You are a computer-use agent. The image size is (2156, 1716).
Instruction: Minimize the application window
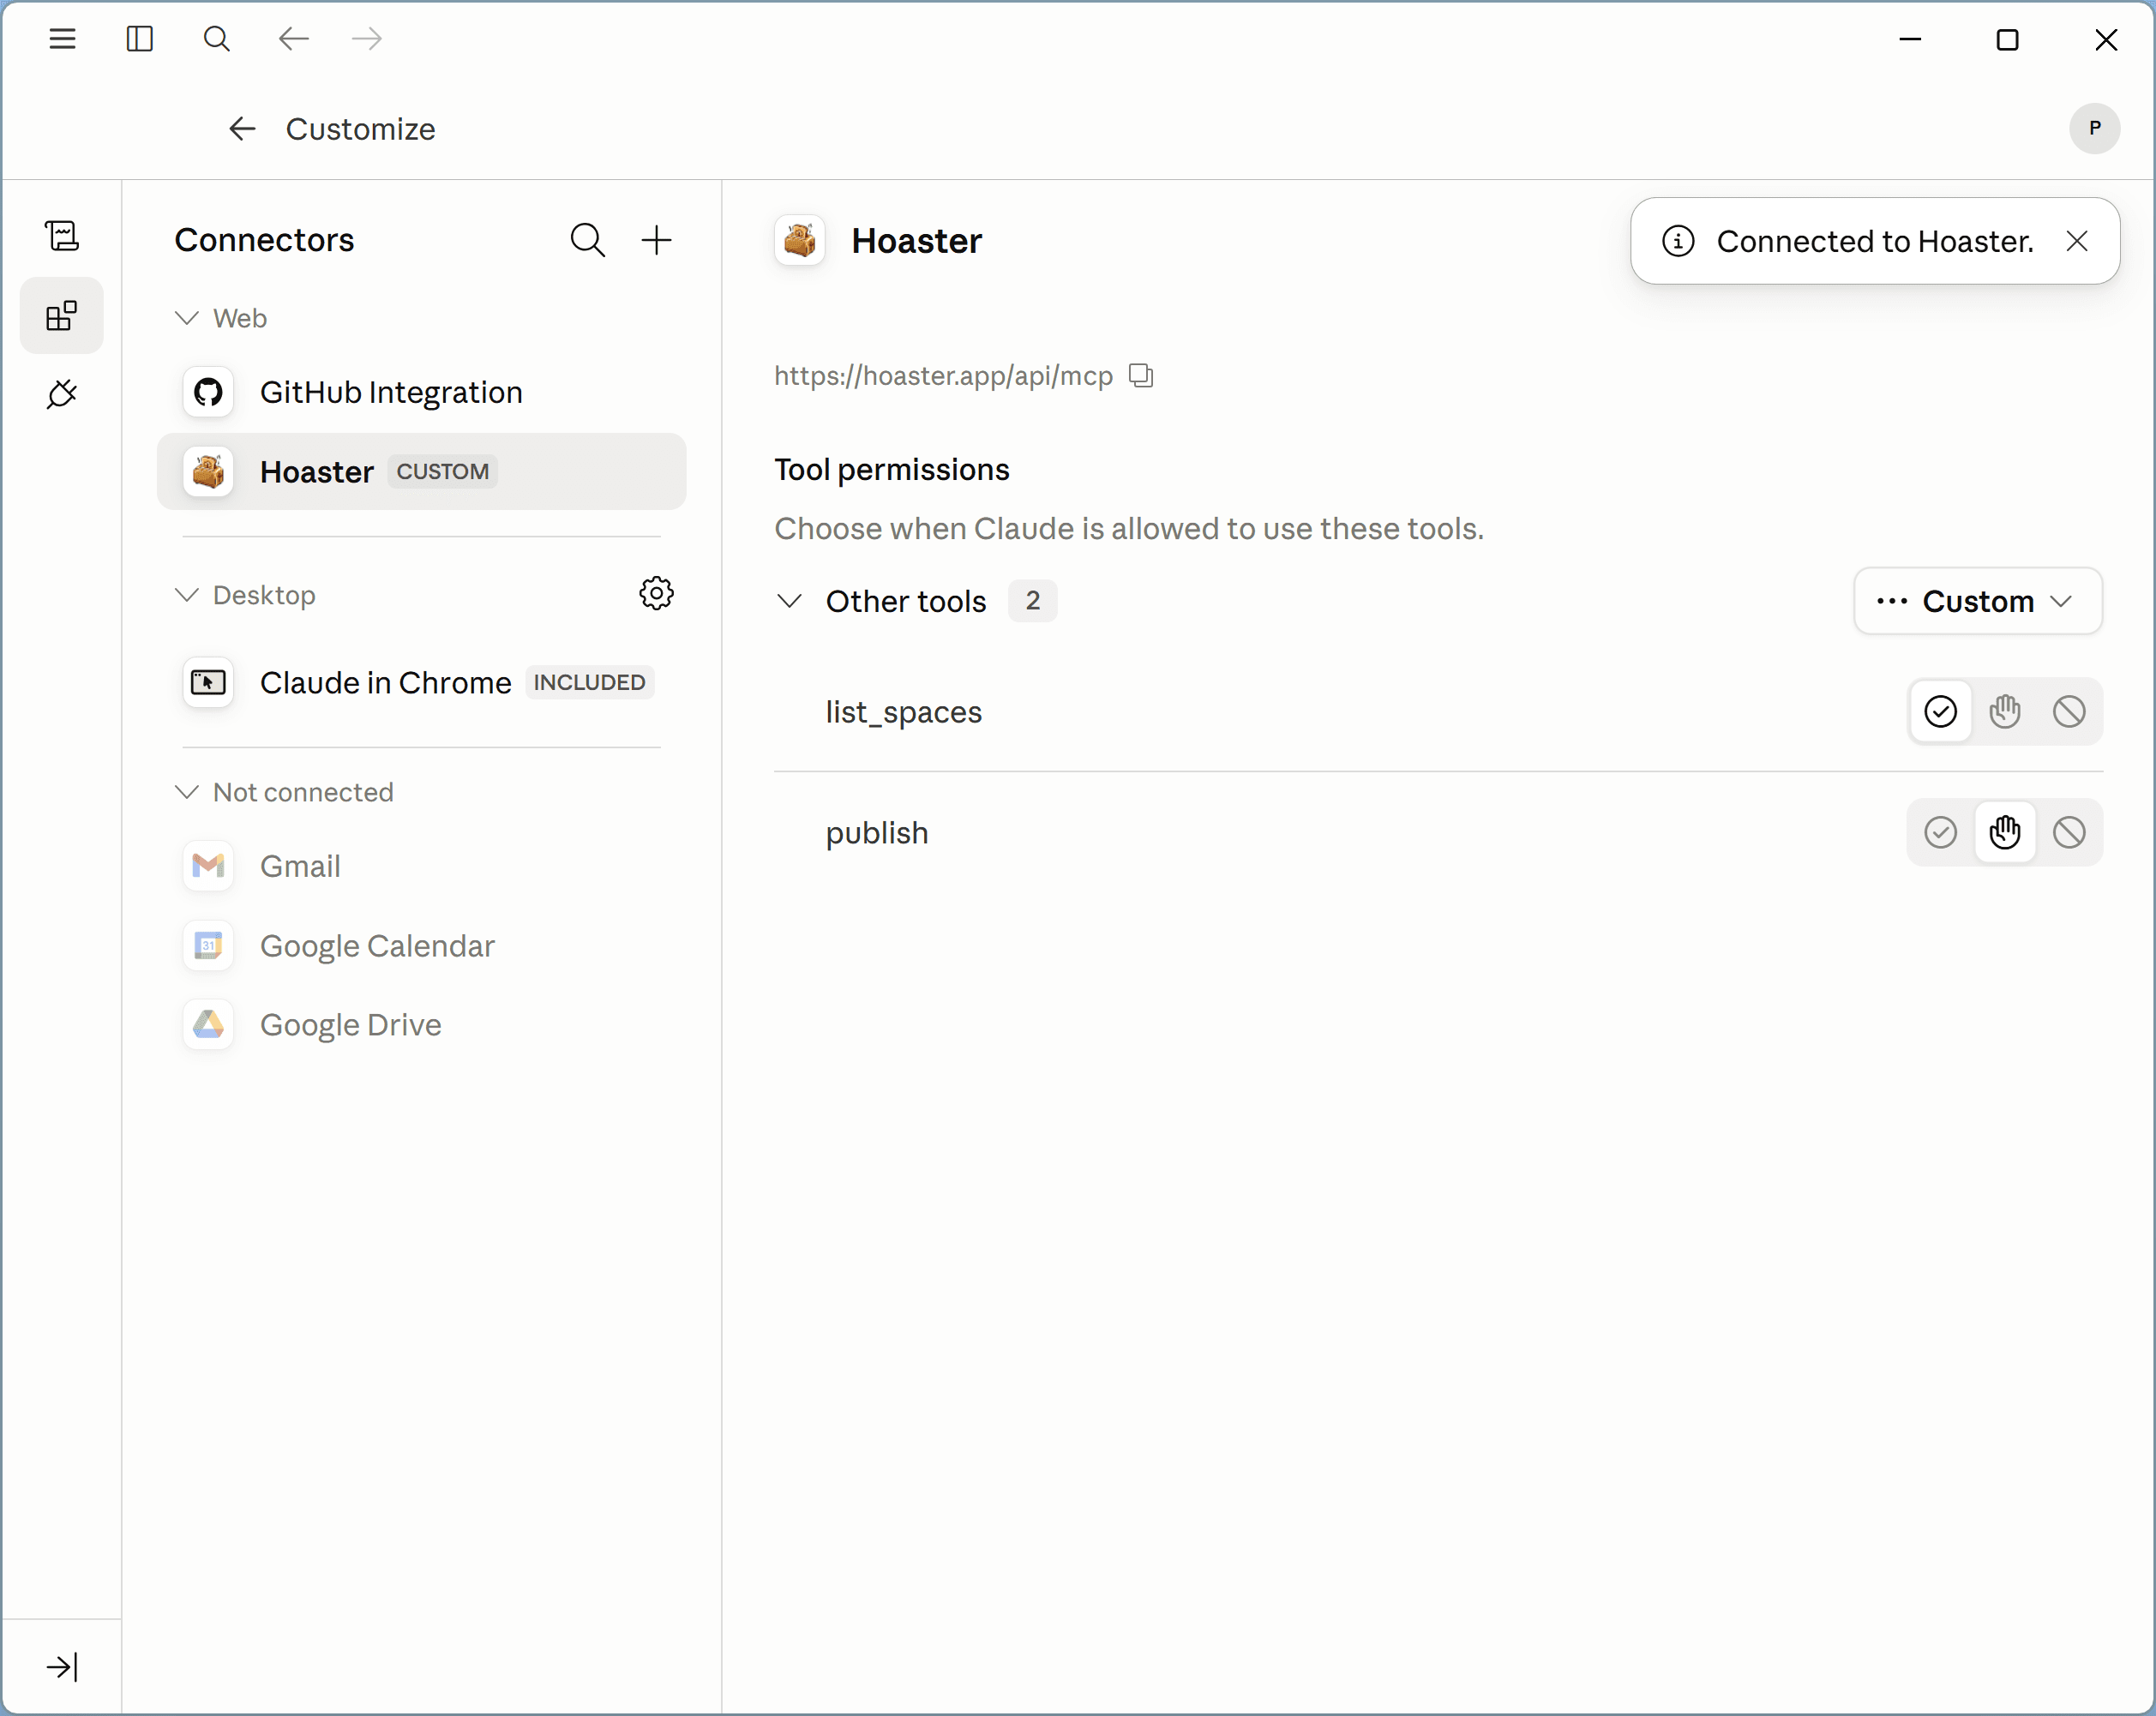coord(1910,39)
